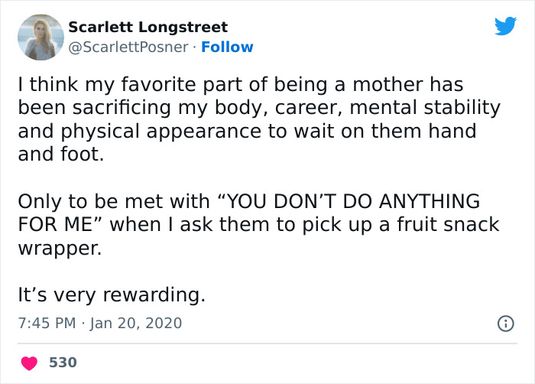Click the word "wrapper." in the tweet

coord(59,249)
